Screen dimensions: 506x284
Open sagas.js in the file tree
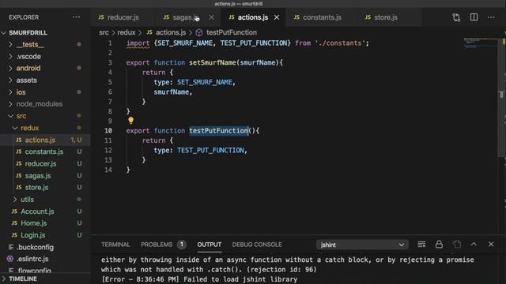(38, 175)
